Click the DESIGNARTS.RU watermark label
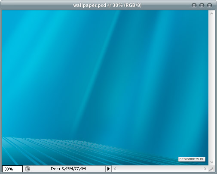 [192, 159]
